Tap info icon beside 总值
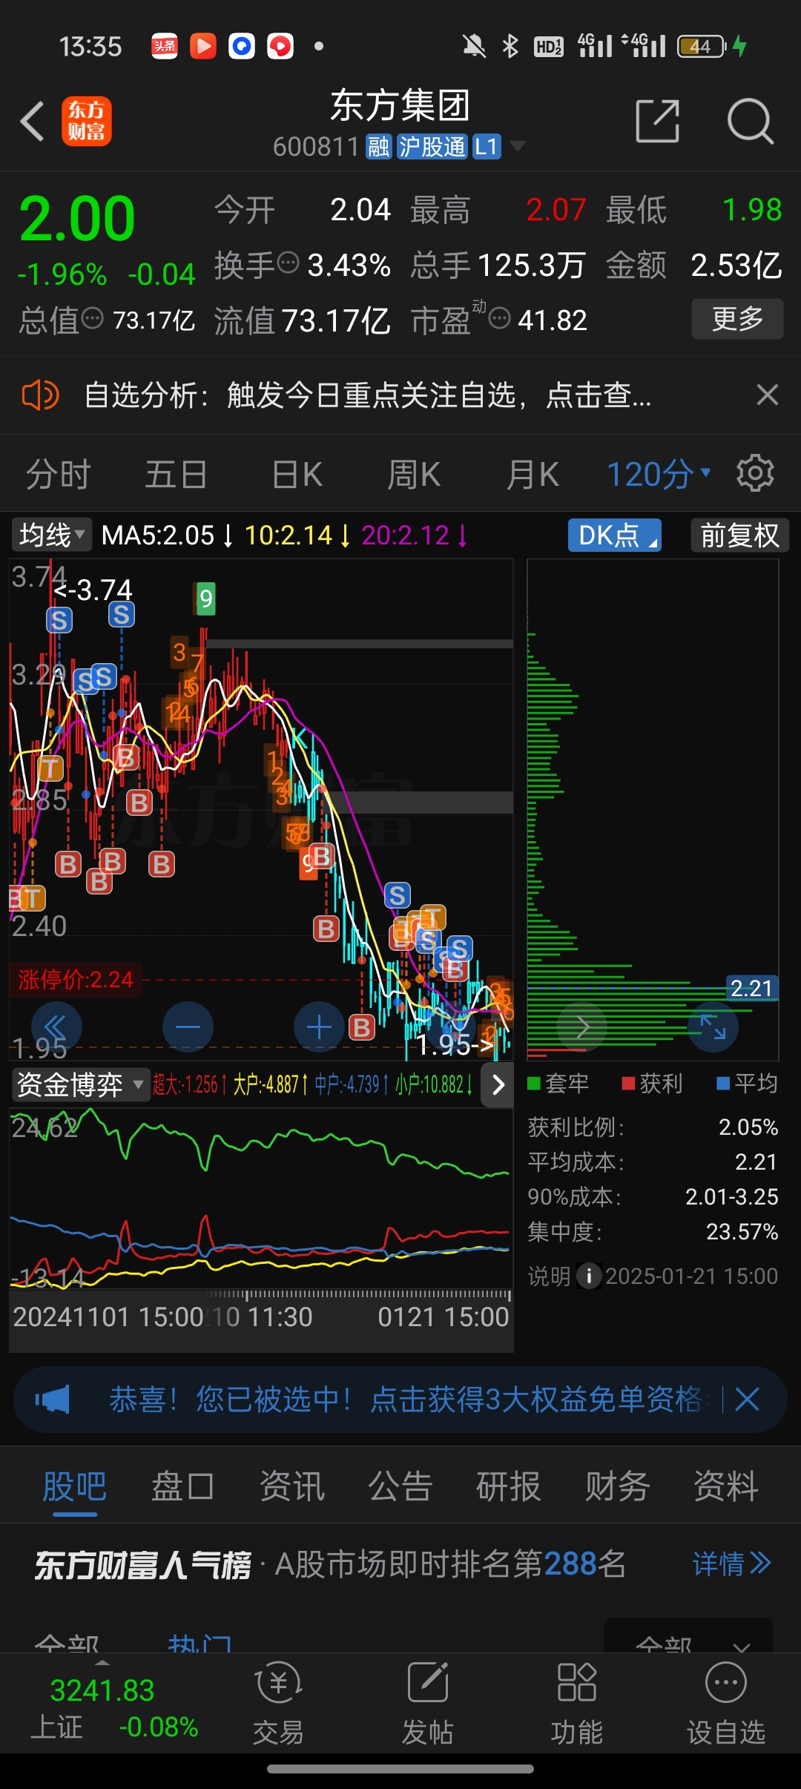Screen dimensions: 801x1789 [x=92, y=318]
